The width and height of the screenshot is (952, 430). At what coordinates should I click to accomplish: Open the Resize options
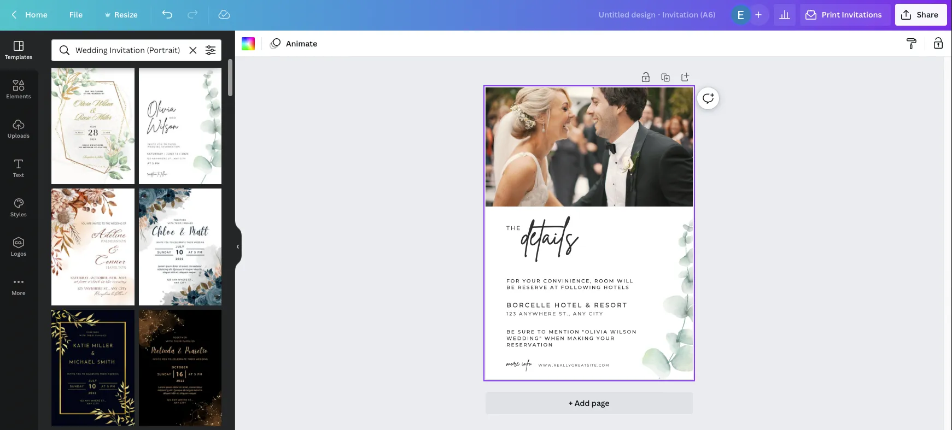[x=121, y=15]
